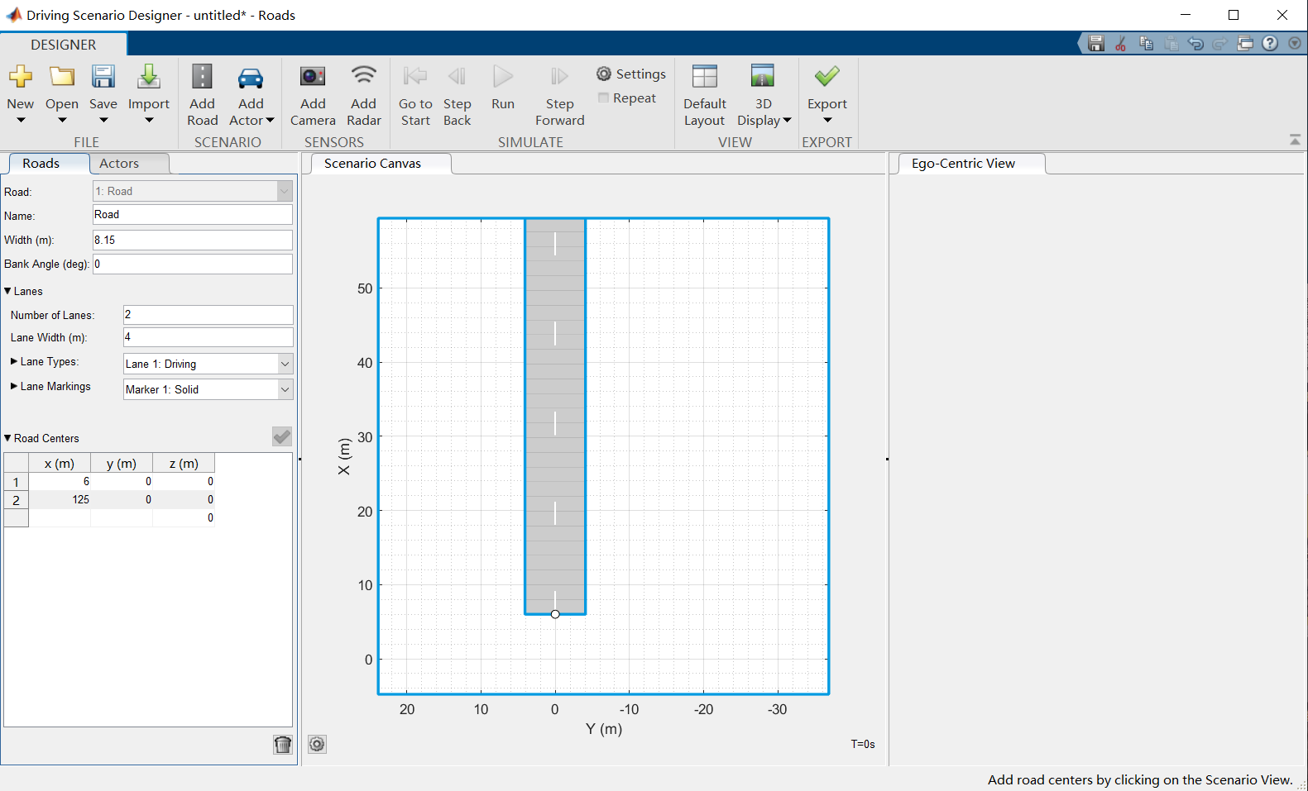The height and width of the screenshot is (791, 1308).
Task: Switch to the Actors tab
Action: tap(119, 164)
